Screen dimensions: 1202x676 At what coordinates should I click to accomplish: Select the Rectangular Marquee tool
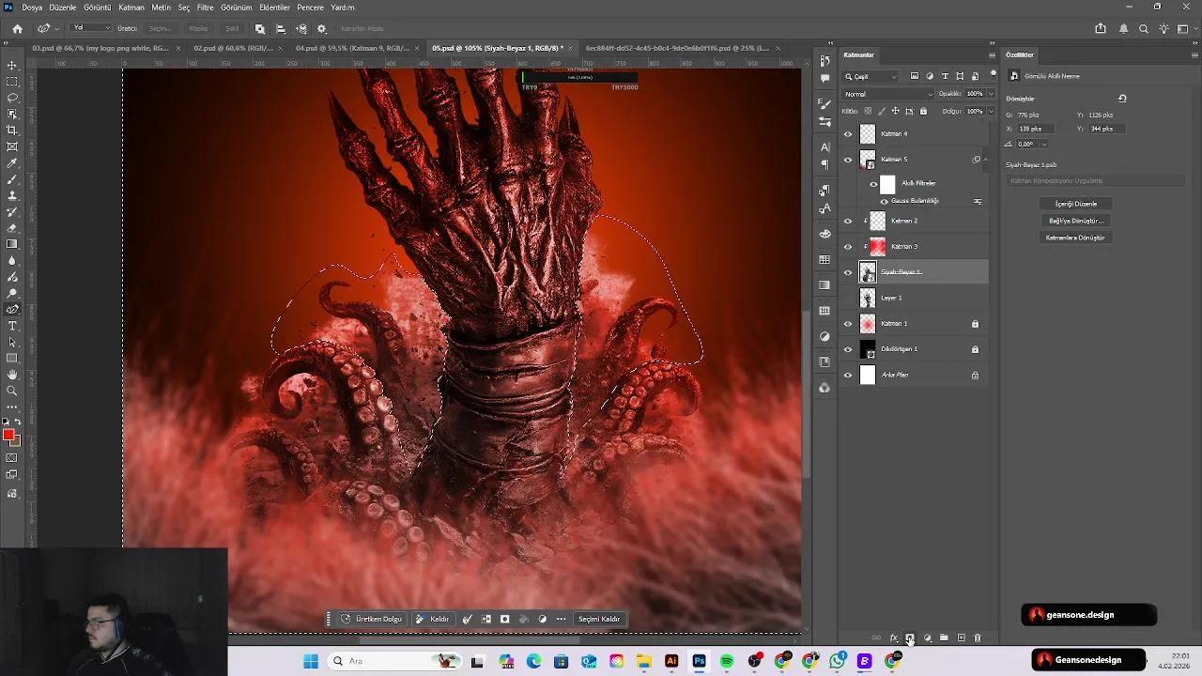pyautogui.click(x=12, y=82)
